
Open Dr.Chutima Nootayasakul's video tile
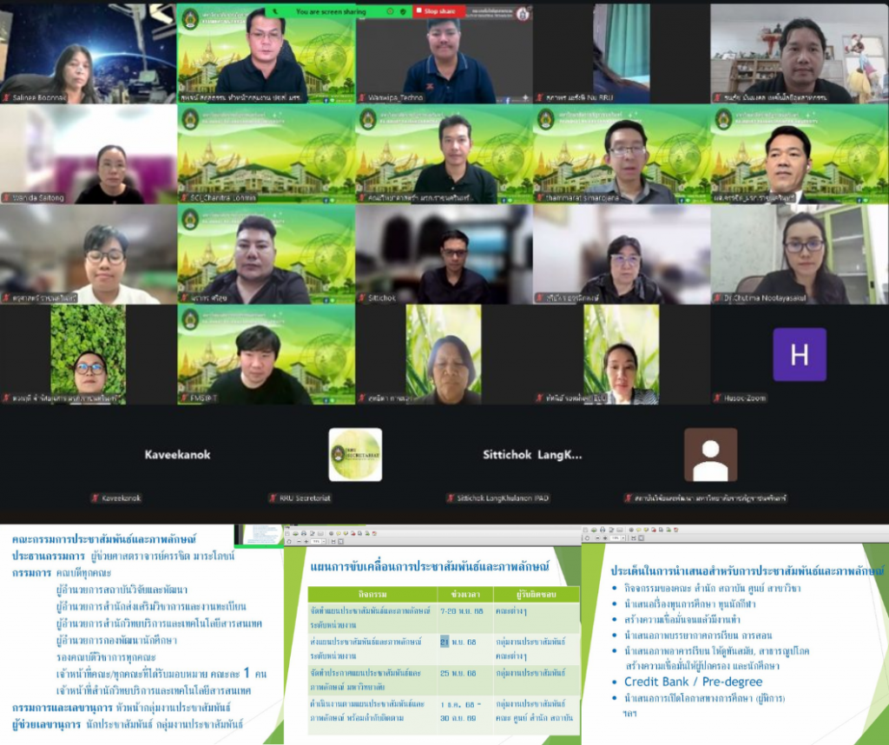tap(799, 254)
